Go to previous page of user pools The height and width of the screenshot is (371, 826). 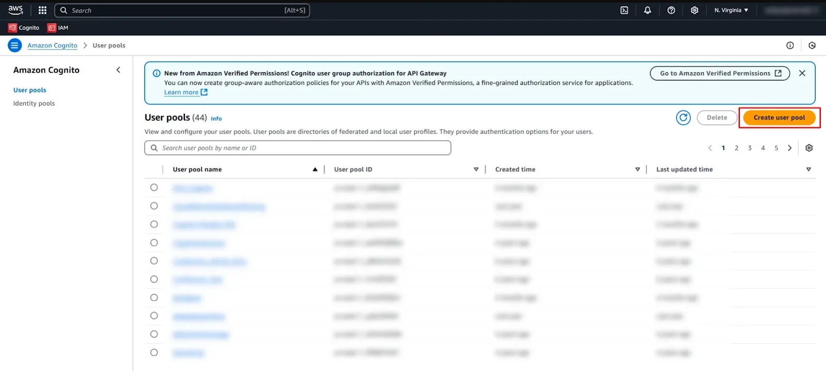(x=710, y=148)
